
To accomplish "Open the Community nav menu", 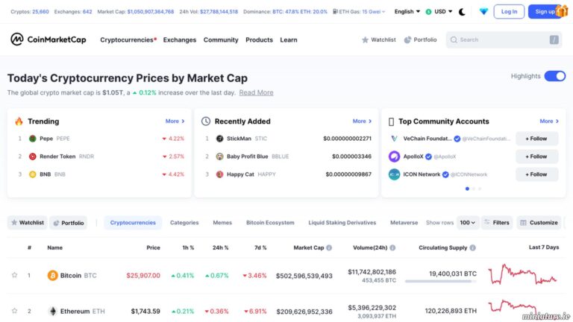I will [x=221, y=40].
